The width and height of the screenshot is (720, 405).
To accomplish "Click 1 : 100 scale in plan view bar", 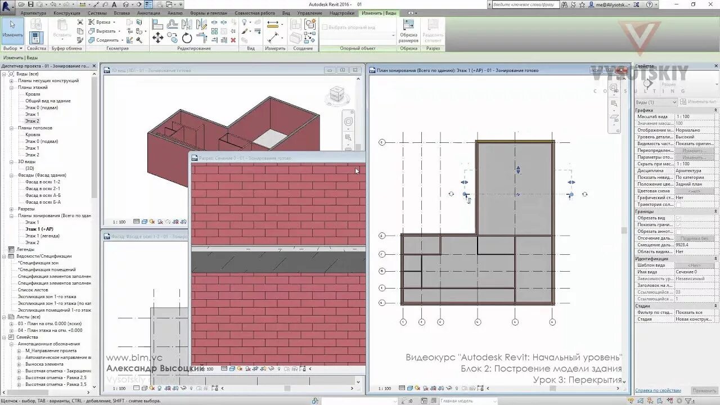I will 385,388.
